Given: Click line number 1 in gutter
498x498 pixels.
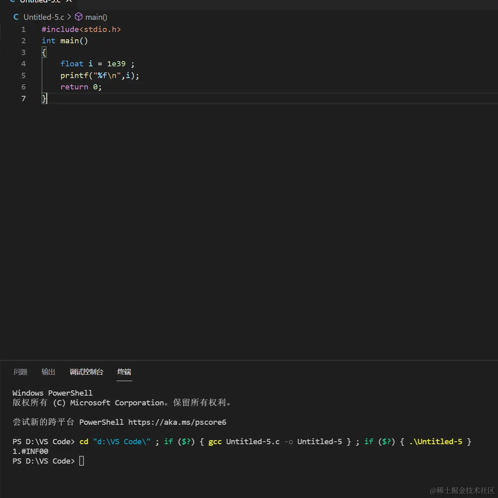Looking at the screenshot, I should (23, 30).
